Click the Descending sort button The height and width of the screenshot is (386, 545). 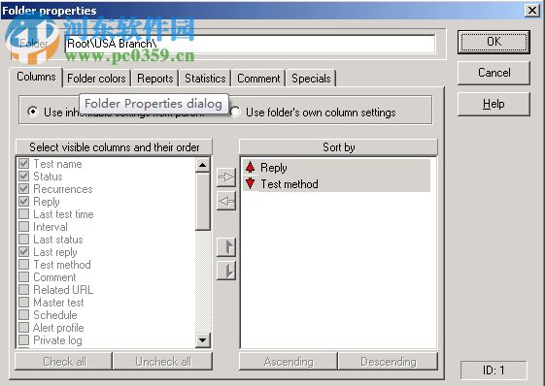[388, 362]
